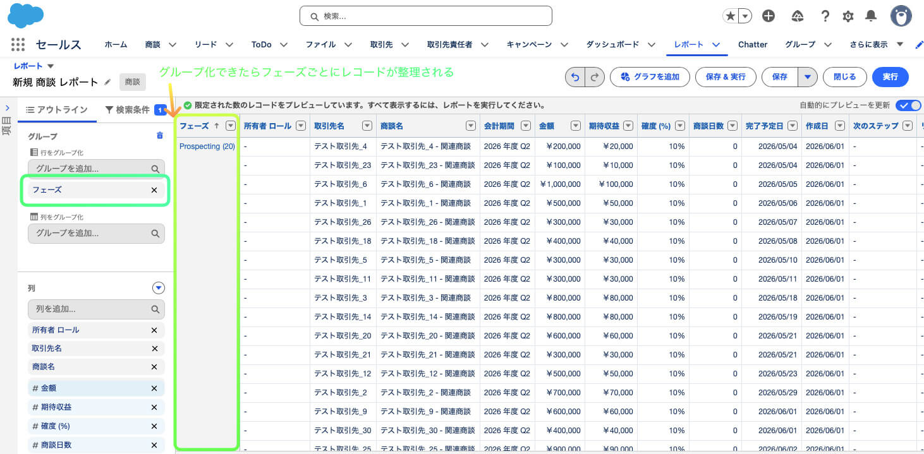The height and width of the screenshot is (454, 924).
Task: Open the help question mark icon
Action: click(x=825, y=16)
